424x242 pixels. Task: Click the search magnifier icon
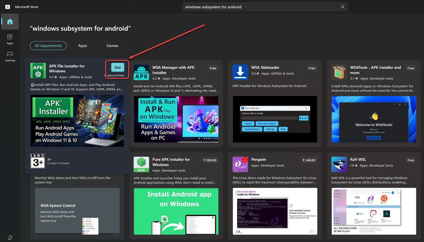[x=342, y=7]
